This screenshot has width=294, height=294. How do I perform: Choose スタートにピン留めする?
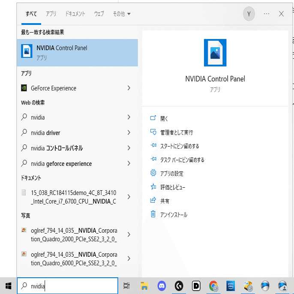pos(180,146)
